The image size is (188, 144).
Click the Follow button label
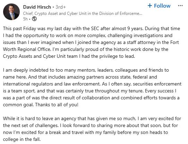pyautogui.click(x=162, y=6)
